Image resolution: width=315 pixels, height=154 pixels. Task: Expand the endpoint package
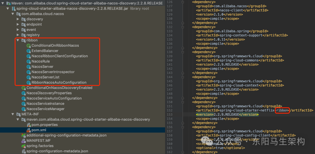coord(18,24)
